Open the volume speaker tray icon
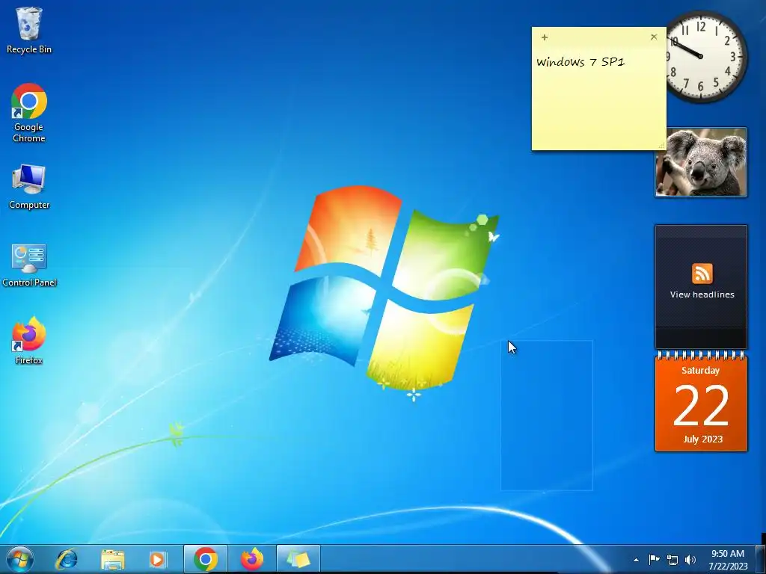Viewport: 766px width, 574px height. click(x=690, y=560)
